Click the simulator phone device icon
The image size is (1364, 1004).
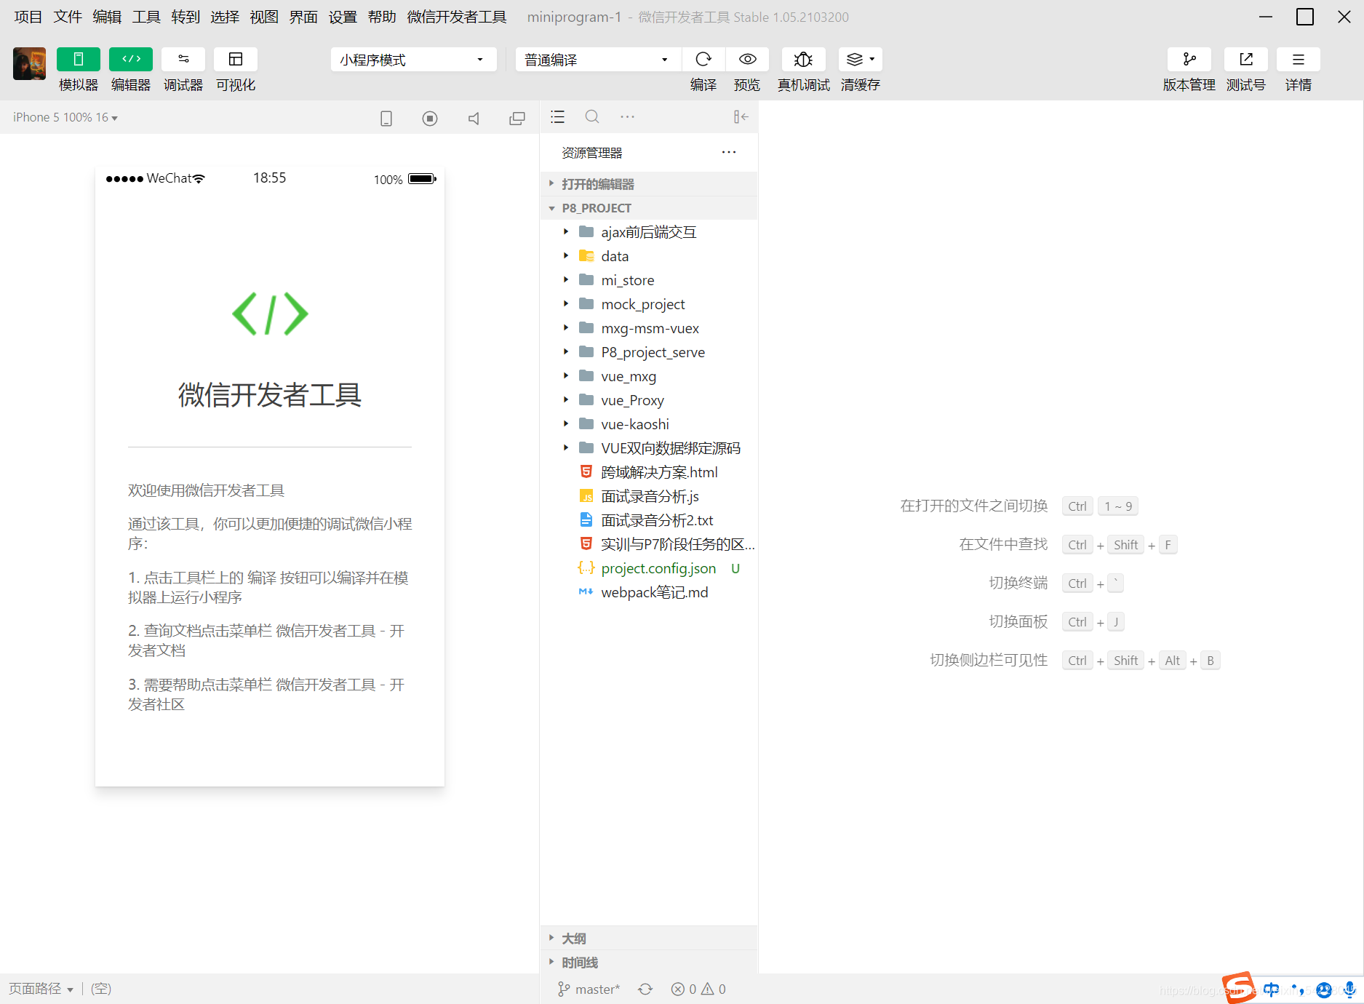coord(386,118)
